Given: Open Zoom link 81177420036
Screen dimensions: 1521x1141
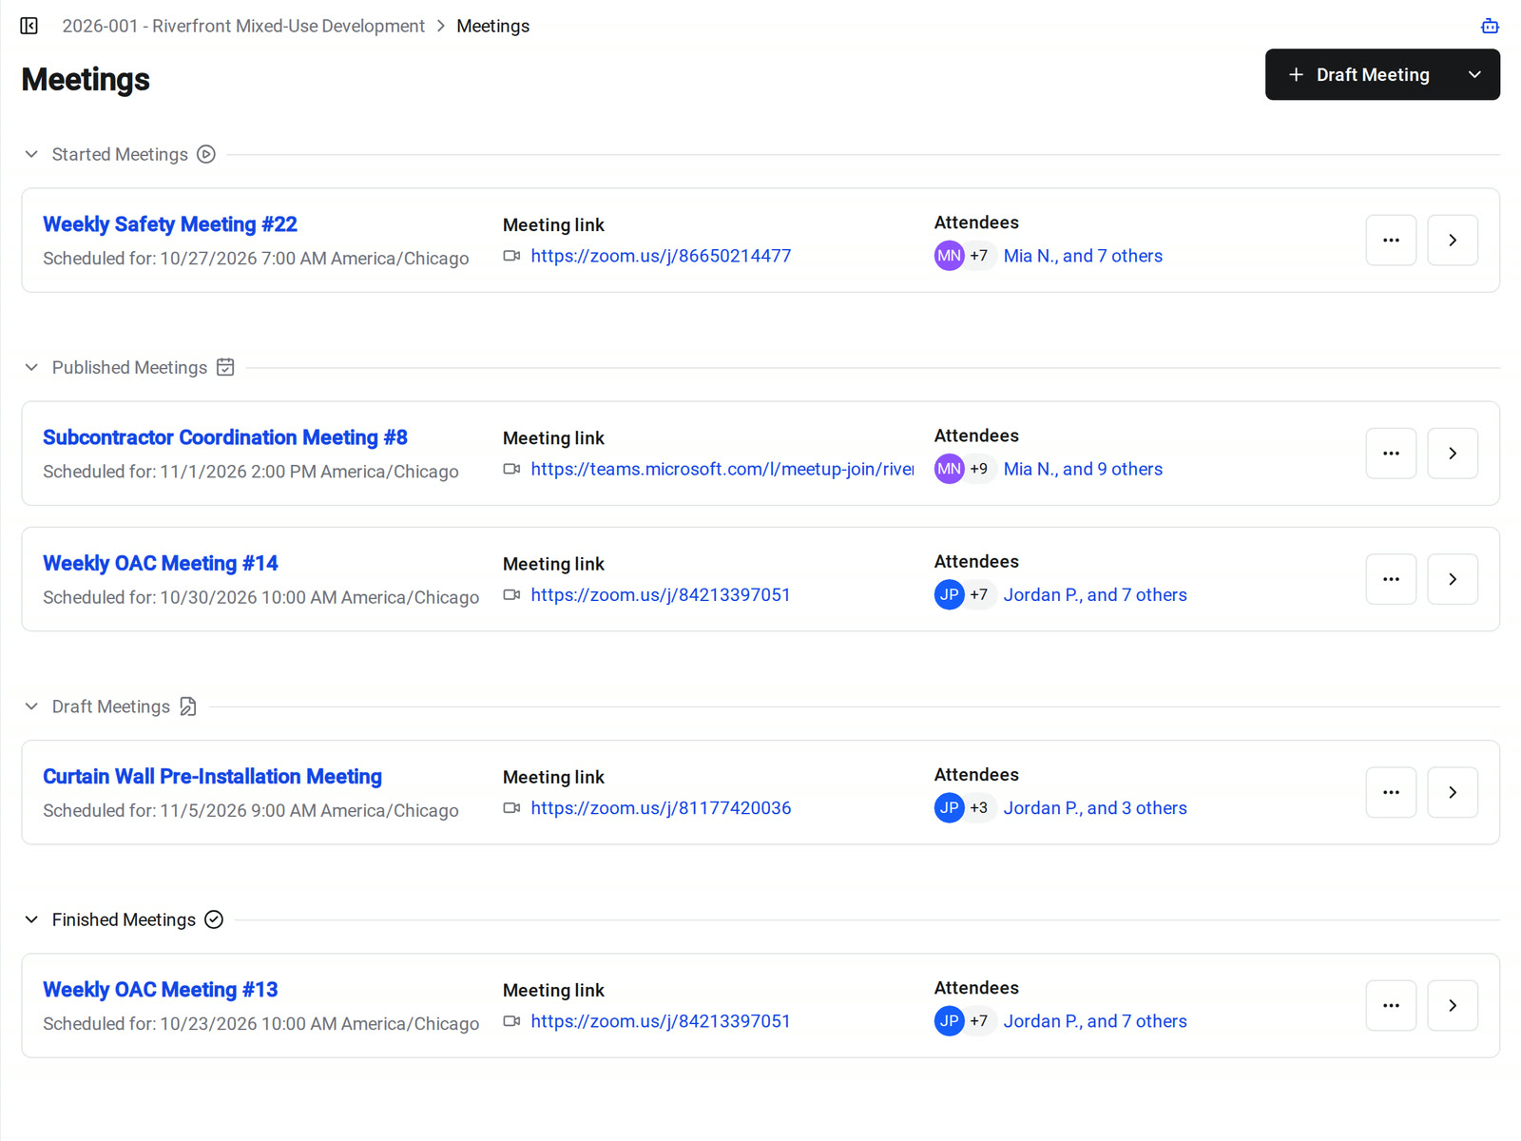Looking at the screenshot, I should tap(661, 808).
